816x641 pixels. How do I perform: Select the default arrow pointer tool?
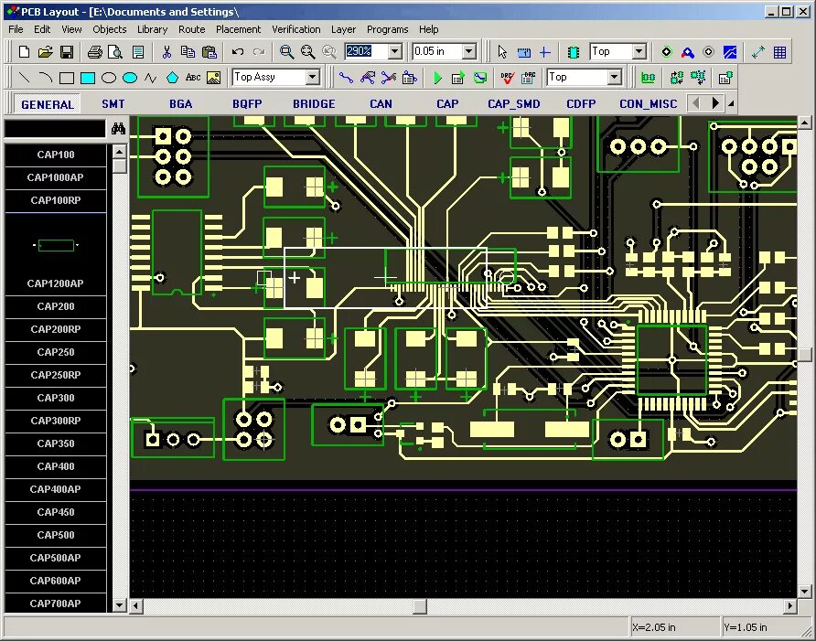pos(501,51)
